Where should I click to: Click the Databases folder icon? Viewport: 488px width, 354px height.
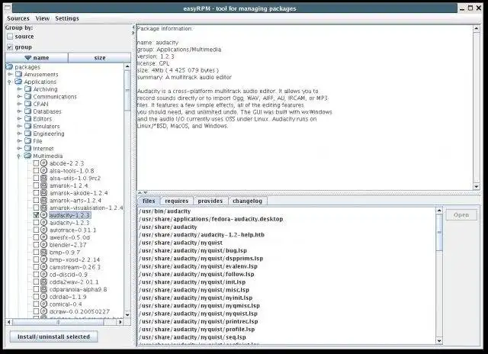(28, 111)
